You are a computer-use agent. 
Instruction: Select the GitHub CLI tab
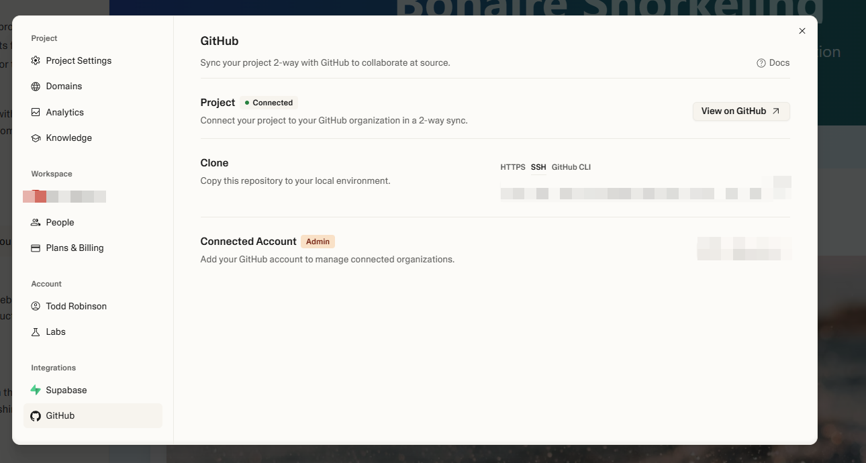[x=571, y=167]
